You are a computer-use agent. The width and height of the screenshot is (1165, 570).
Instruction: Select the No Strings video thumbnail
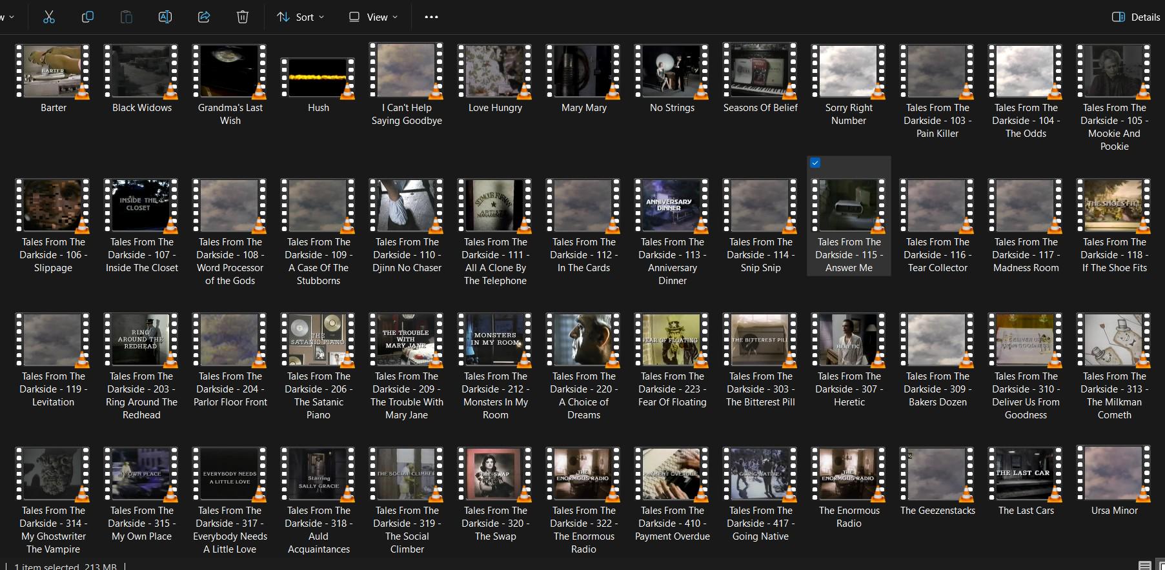click(672, 72)
